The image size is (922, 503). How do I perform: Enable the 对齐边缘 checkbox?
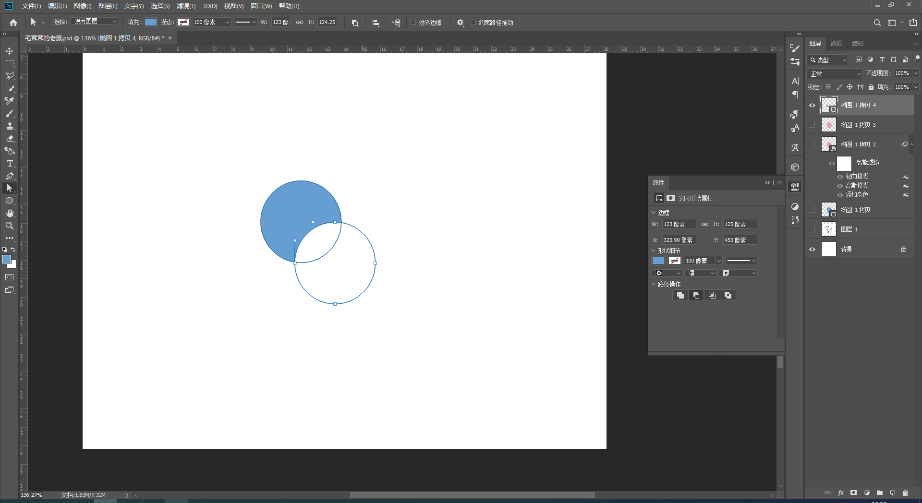click(413, 23)
